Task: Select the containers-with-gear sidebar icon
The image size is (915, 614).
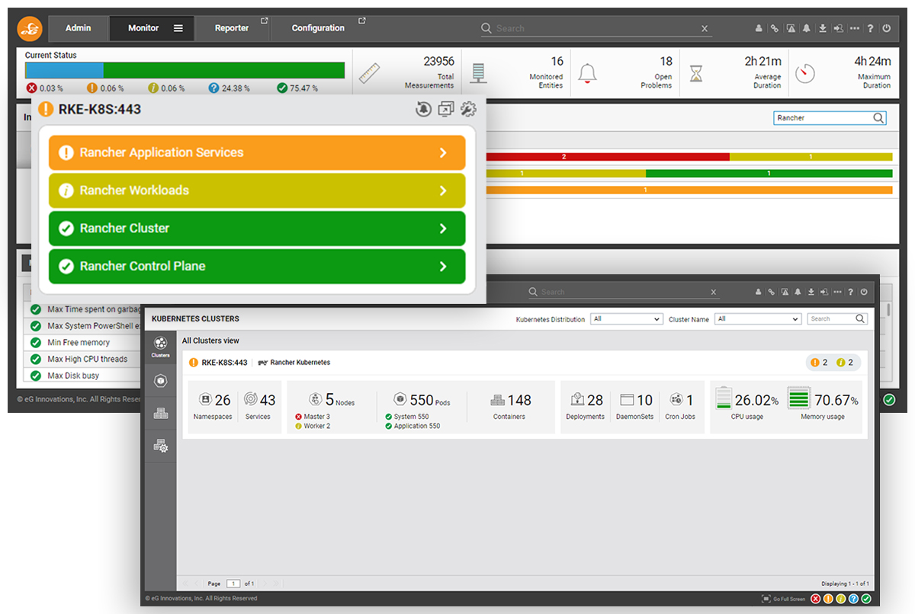Action: point(160,446)
